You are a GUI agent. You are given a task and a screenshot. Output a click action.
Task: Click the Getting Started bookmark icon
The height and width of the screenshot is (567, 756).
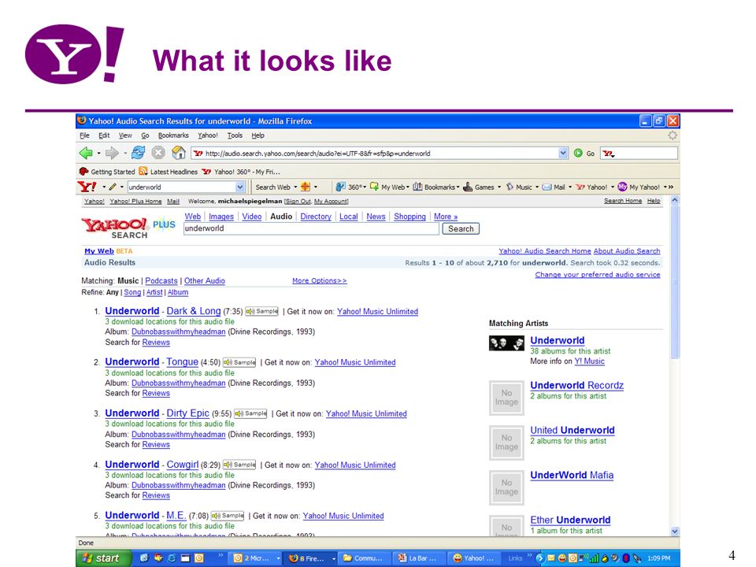click(83, 171)
